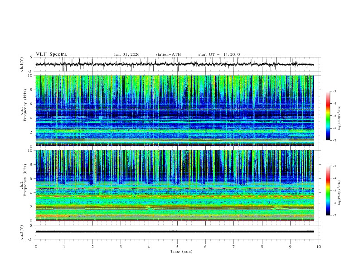
Task: Click the 'ch.3(V)' waveform axis label
Action: tap(22, 232)
